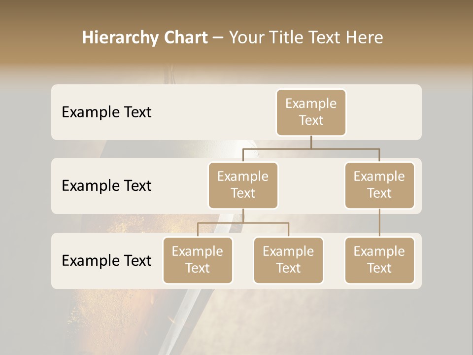Select the "Example Text" label in the third row
Viewport: 473px width, 355px height.
106,260
